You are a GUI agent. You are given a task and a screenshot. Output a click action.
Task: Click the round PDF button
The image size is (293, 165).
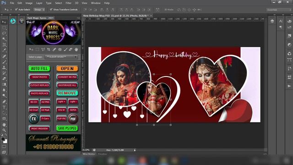[x=73, y=119]
